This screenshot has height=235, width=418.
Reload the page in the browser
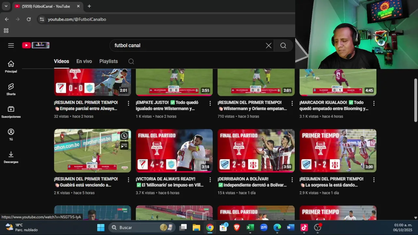29,19
